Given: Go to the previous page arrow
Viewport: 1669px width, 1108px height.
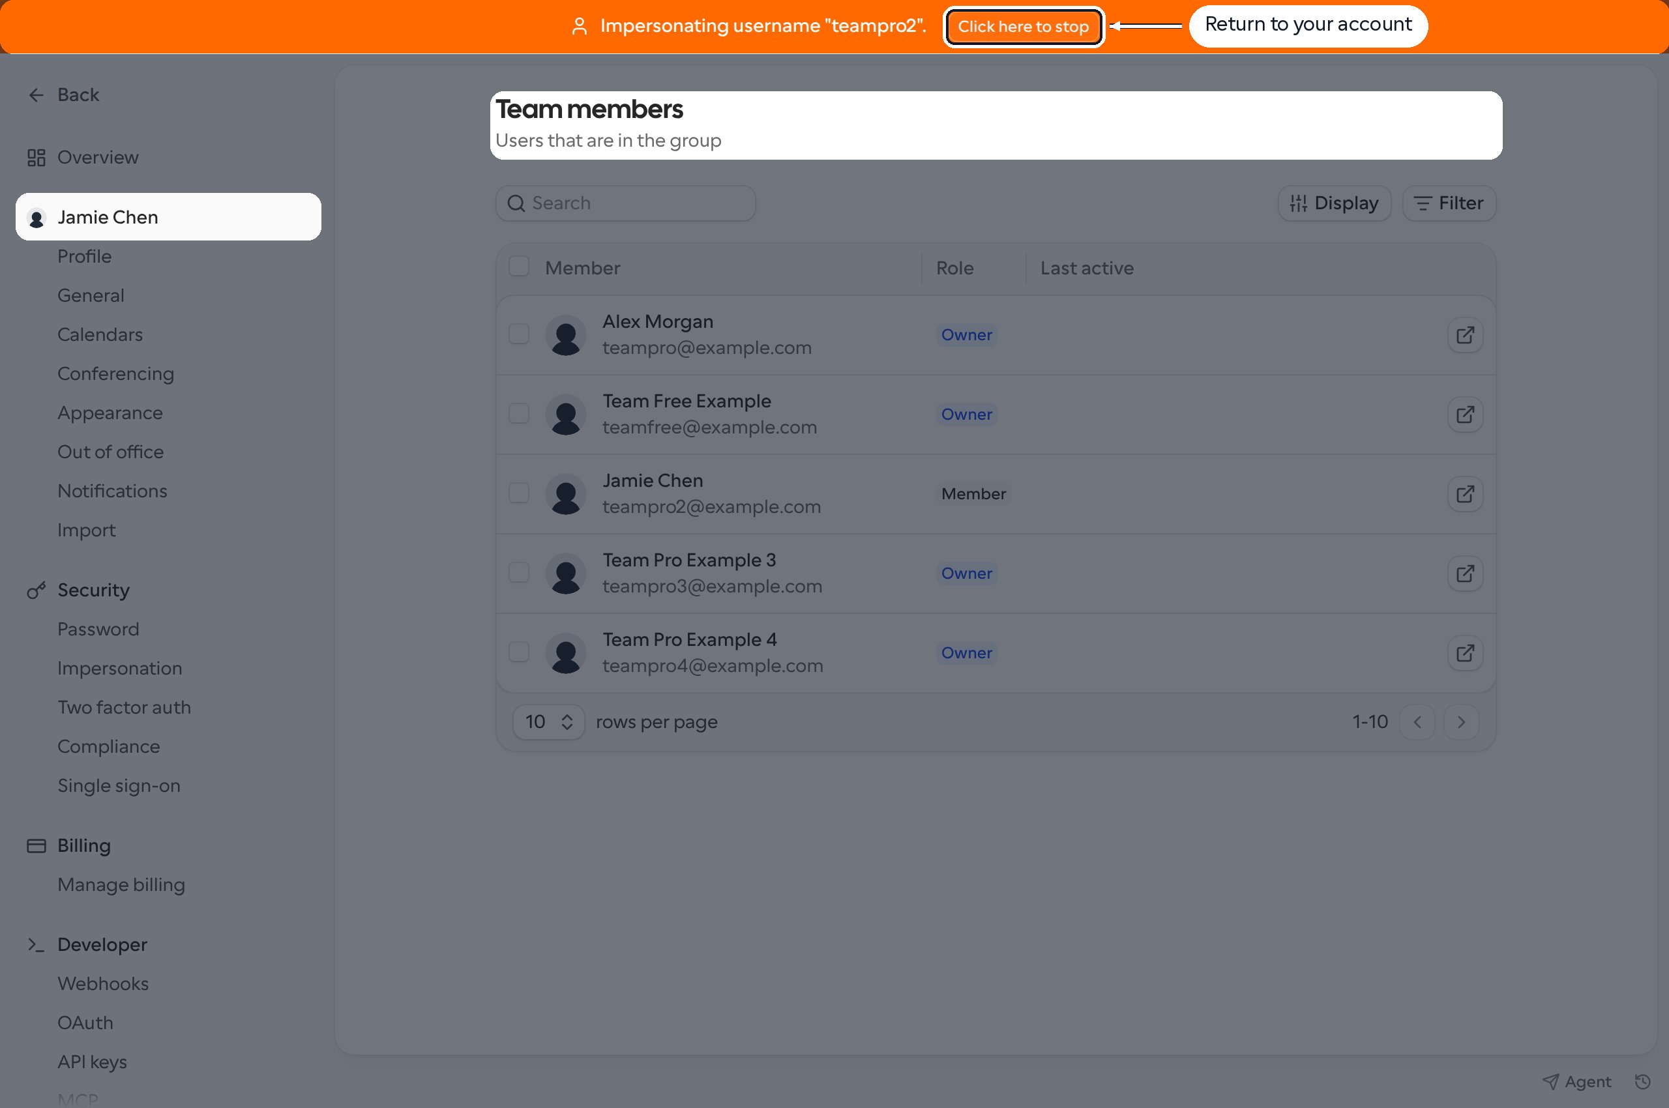Looking at the screenshot, I should pos(1417,722).
